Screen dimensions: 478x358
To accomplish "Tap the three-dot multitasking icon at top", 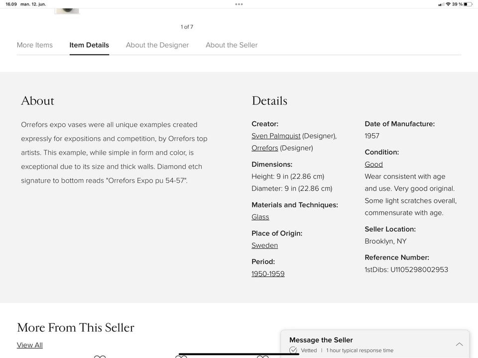I will coord(239,4).
